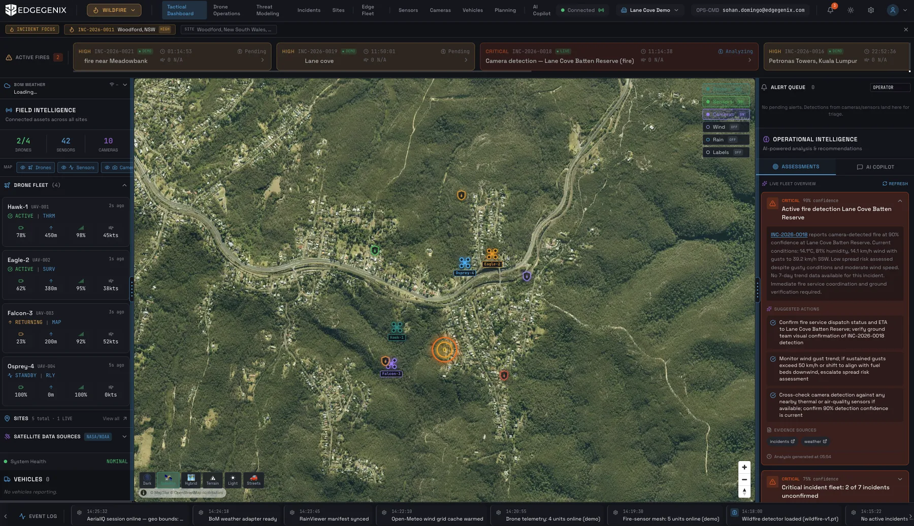Turn on the map Labels layer
This screenshot has width=914, height=526.
(726, 152)
